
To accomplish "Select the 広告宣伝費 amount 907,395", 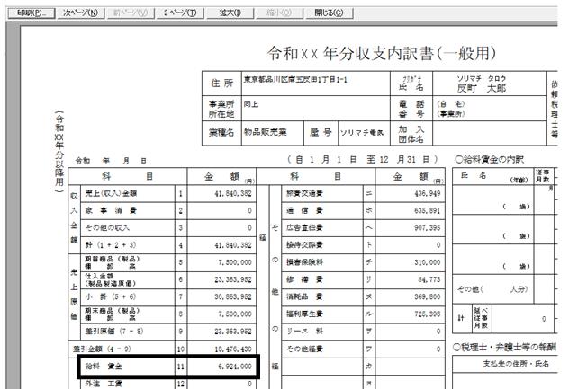I will (x=410, y=228).
